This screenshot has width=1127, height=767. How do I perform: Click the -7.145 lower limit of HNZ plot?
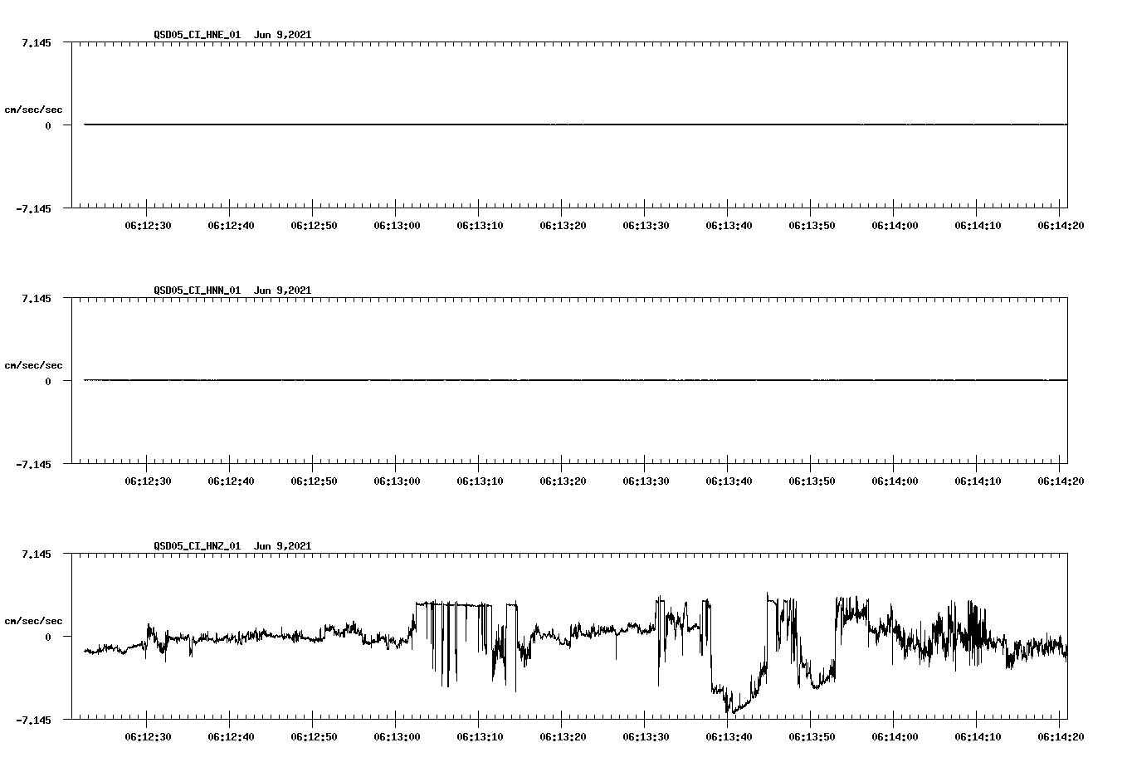[x=33, y=721]
